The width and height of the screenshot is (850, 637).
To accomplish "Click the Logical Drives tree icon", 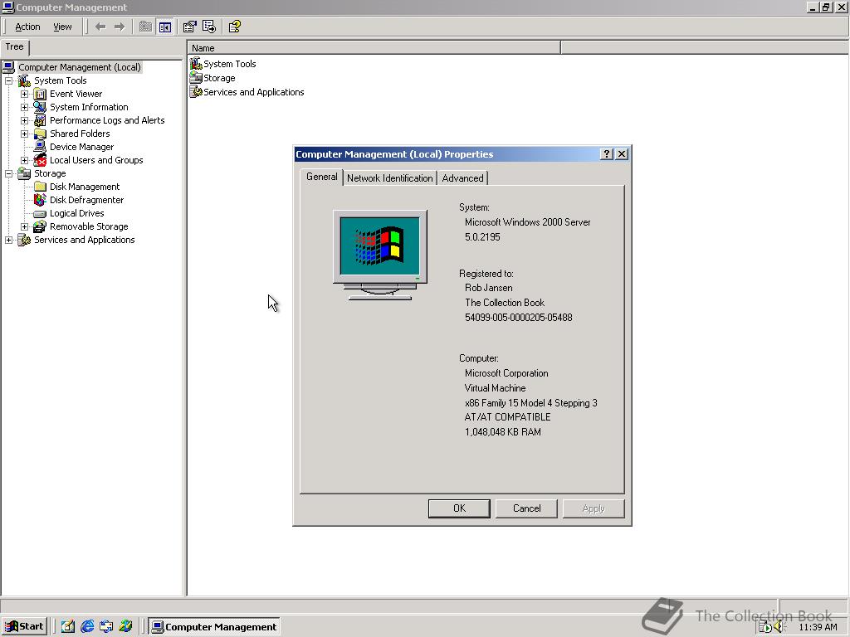I will pyautogui.click(x=40, y=213).
